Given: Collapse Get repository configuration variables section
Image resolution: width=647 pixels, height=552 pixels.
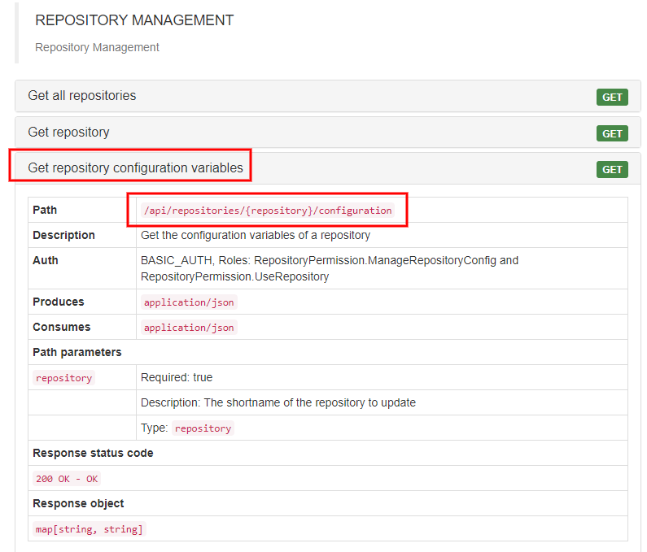Looking at the screenshot, I should pyautogui.click(x=135, y=168).
